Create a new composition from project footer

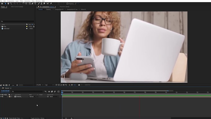pos(6,85)
